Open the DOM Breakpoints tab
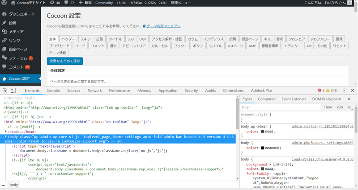Viewport: 358px width, 190px height. tap(327, 99)
